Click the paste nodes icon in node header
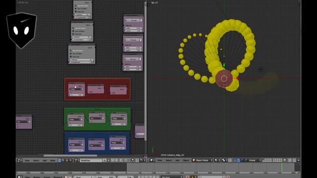This screenshot has width=317, height=178. coord(116,160)
